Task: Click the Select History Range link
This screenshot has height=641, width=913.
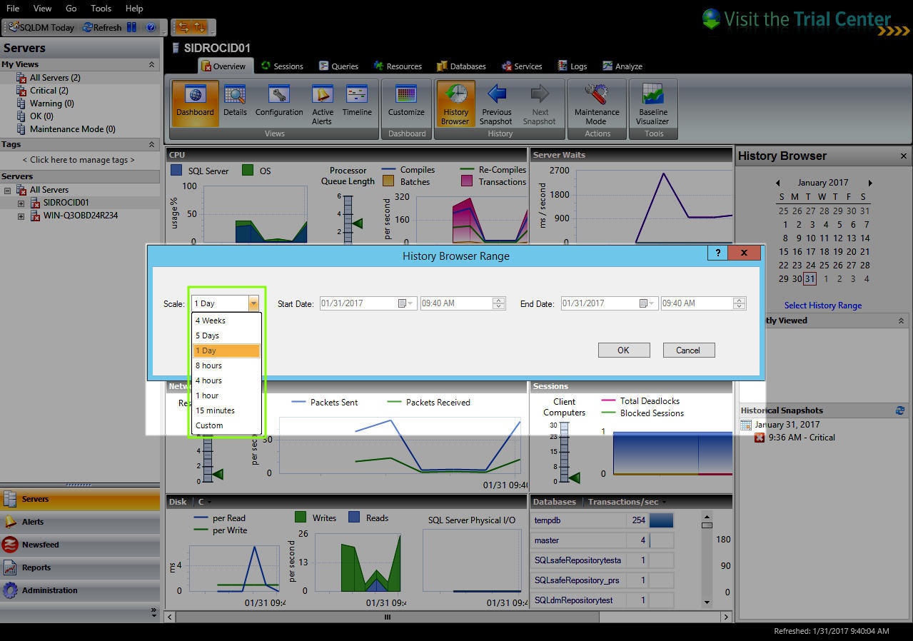Action: (x=823, y=306)
